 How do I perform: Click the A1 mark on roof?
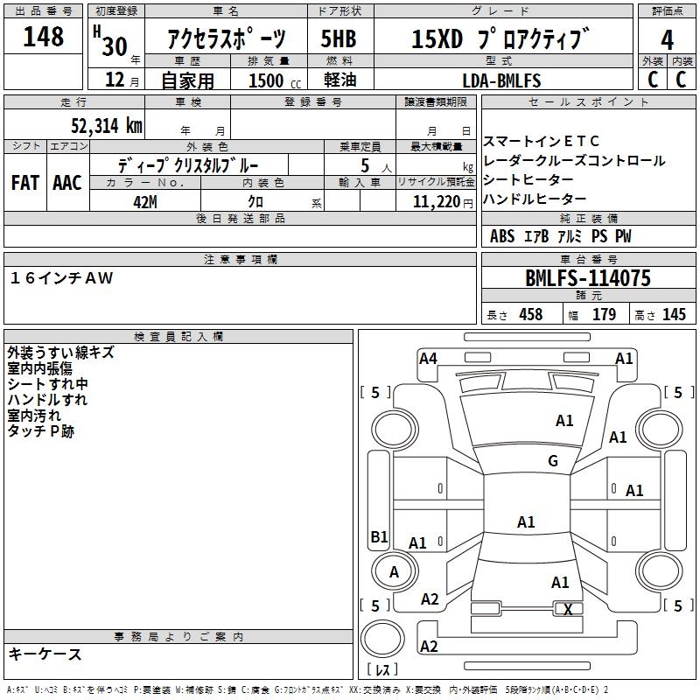(x=526, y=521)
